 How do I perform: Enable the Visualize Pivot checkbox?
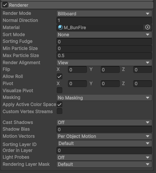59,90
